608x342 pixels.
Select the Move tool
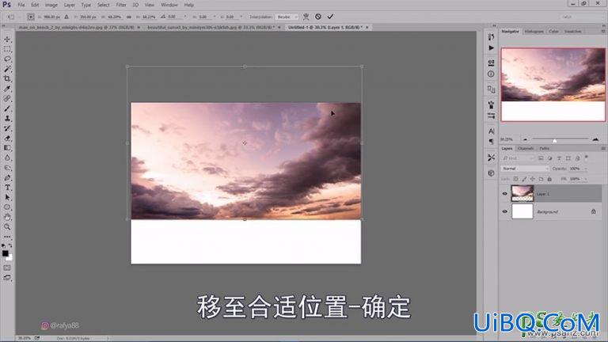7,39
